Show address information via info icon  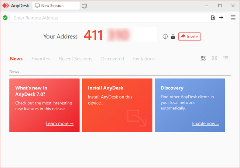pyautogui.click(x=165, y=36)
